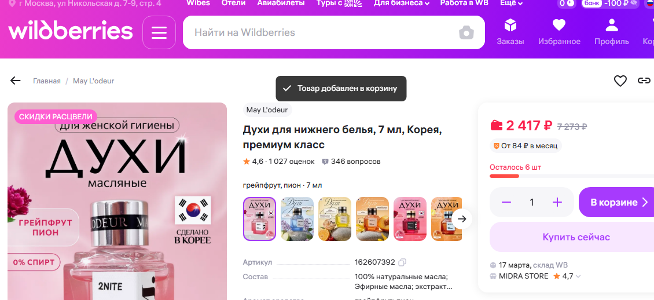Select the pink grapefruit peony variant thumbnail
Screen dimensions: 654x300
point(259,219)
